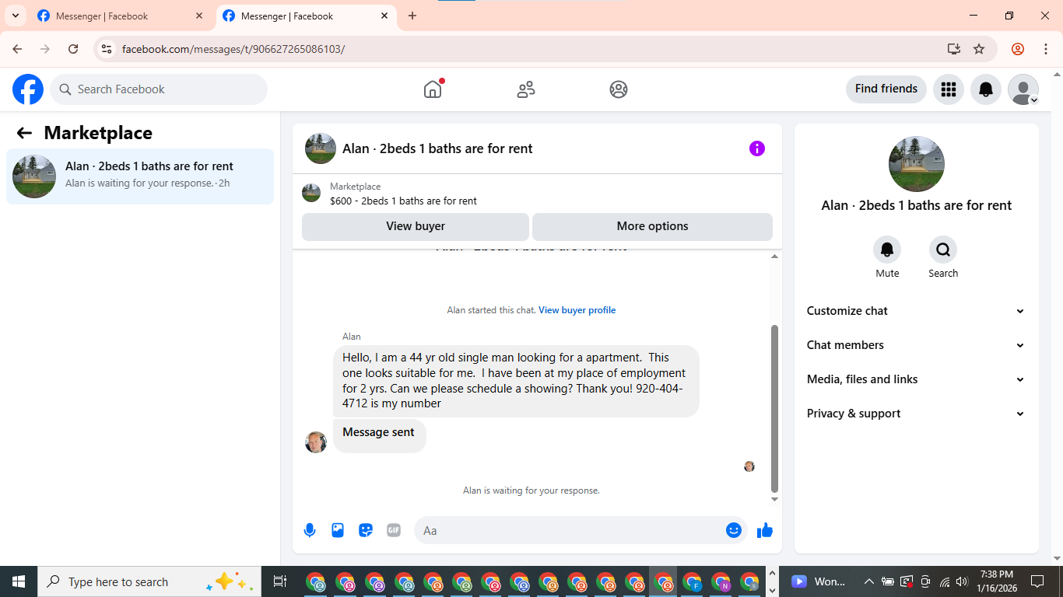
Task: Close the first Messenger tab
Action: click(199, 16)
